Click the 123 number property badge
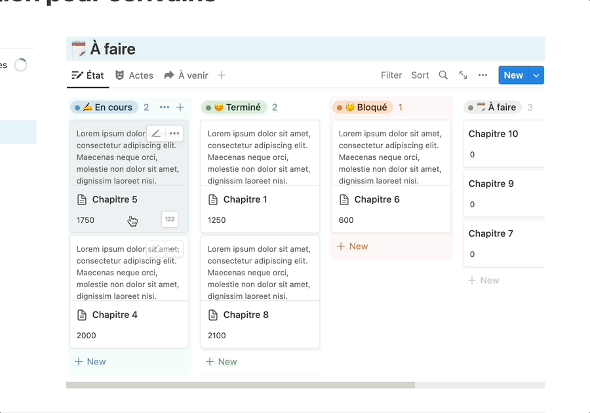This screenshot has height=413, width=590. [x=170, y=220]
